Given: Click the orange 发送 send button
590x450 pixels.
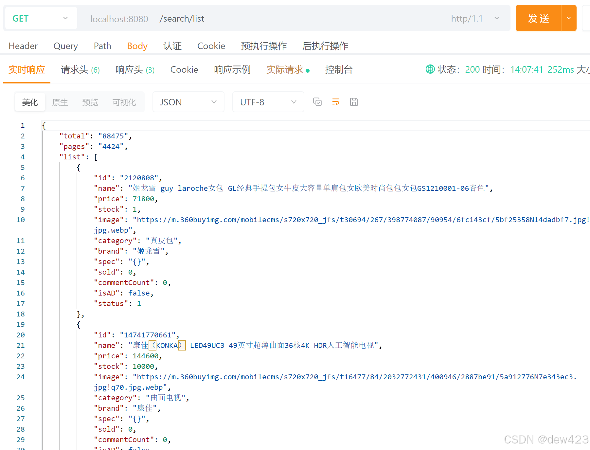Looking at the screenshot, I should [x=538, y=18].
